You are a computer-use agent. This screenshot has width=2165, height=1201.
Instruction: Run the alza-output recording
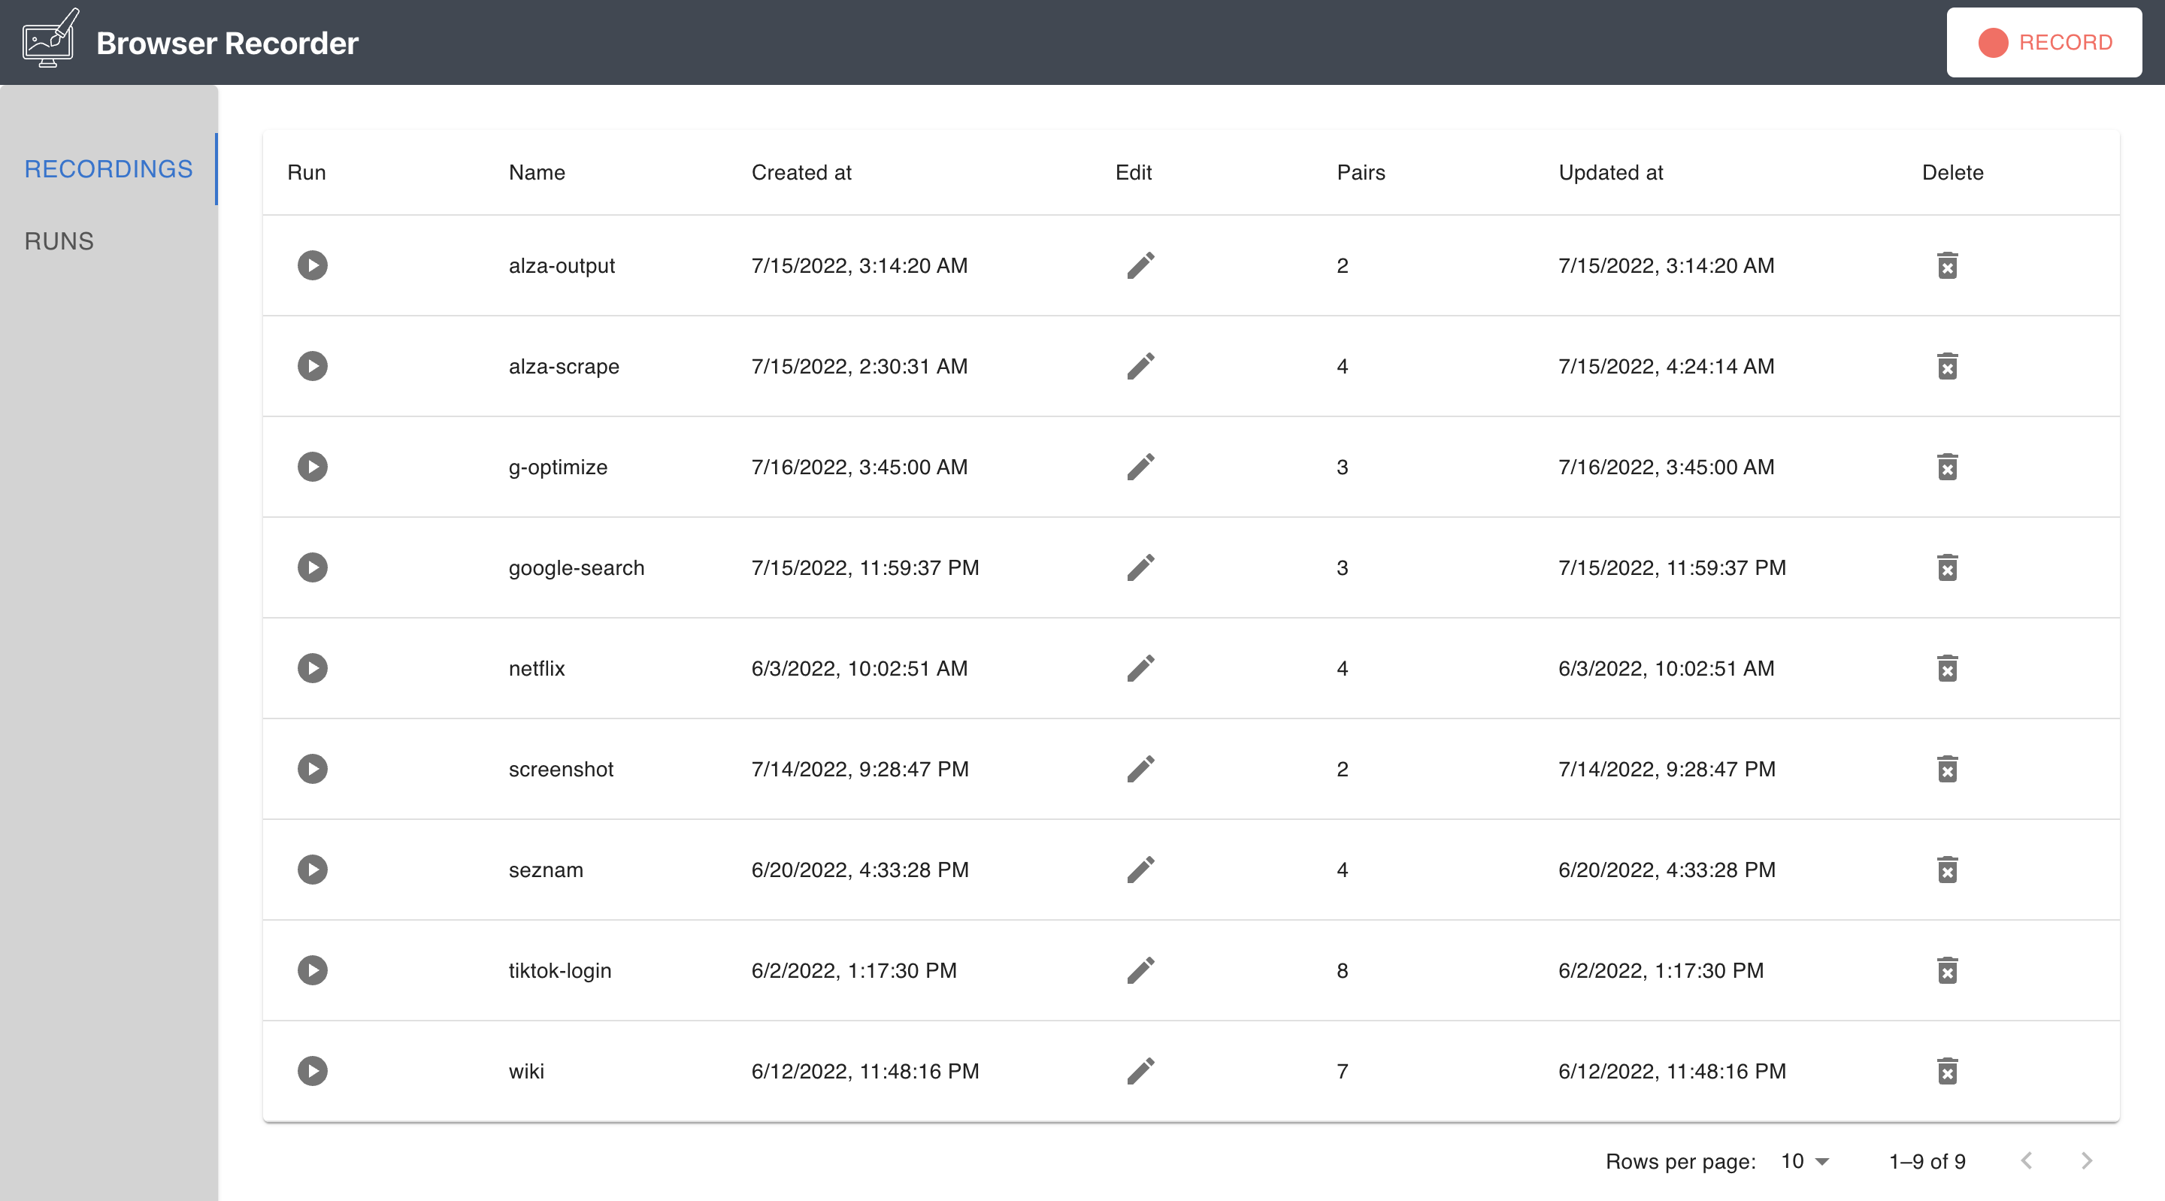(312, 265)
